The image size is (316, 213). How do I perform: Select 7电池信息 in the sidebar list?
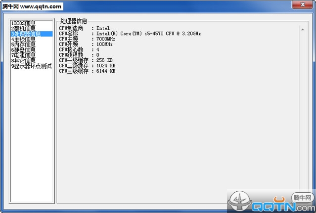pos(32,55)
